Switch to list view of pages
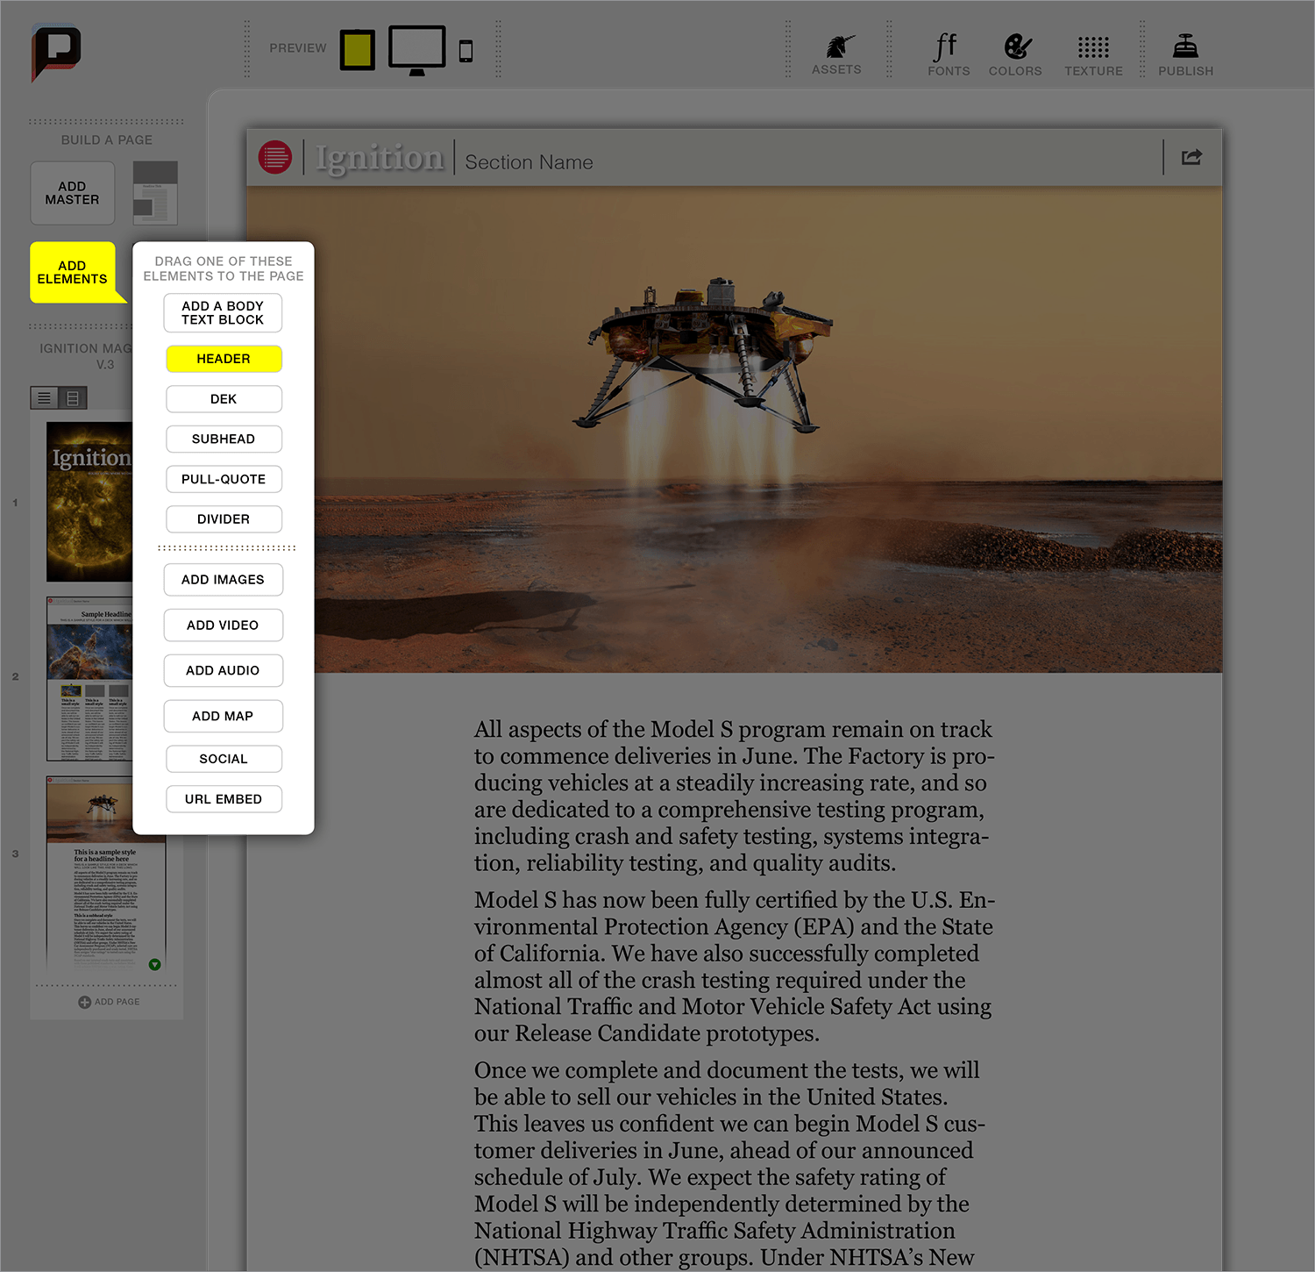Viewport: 1315px width, 1272px height. coord(44,398)
